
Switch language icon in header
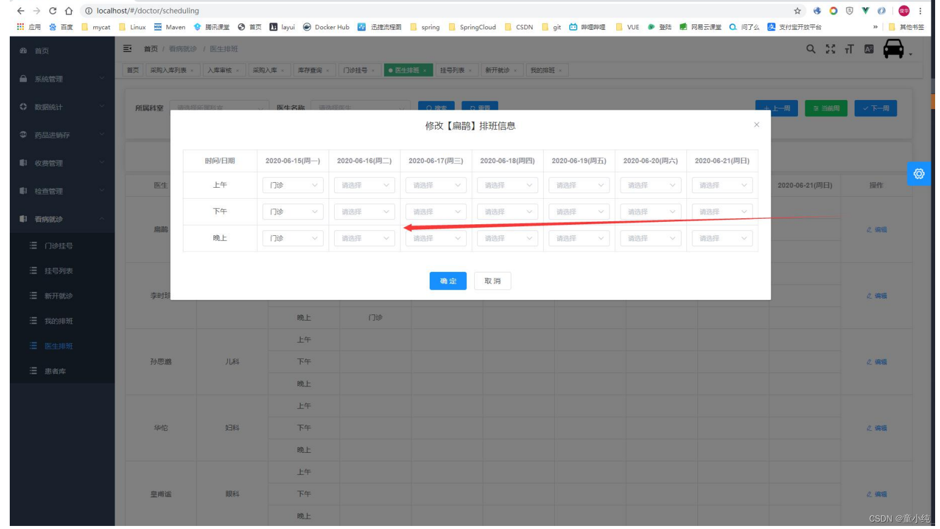(x=869, y=49)
